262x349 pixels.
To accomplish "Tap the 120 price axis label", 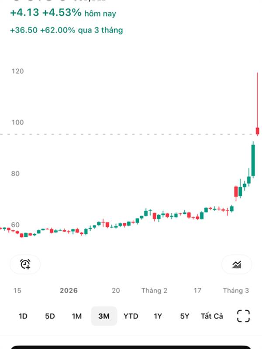I will tap(17, 71).
